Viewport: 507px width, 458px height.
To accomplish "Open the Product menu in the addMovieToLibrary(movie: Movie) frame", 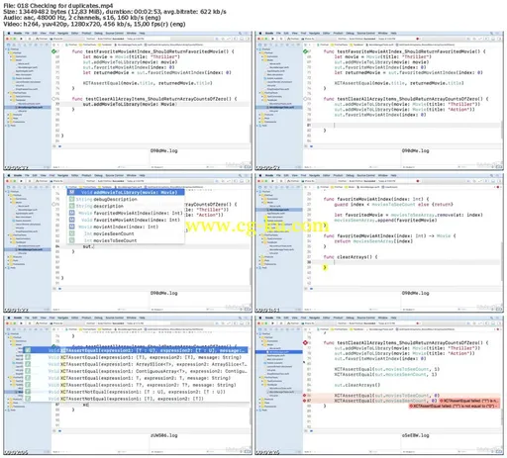I will (x=86, y=33).
